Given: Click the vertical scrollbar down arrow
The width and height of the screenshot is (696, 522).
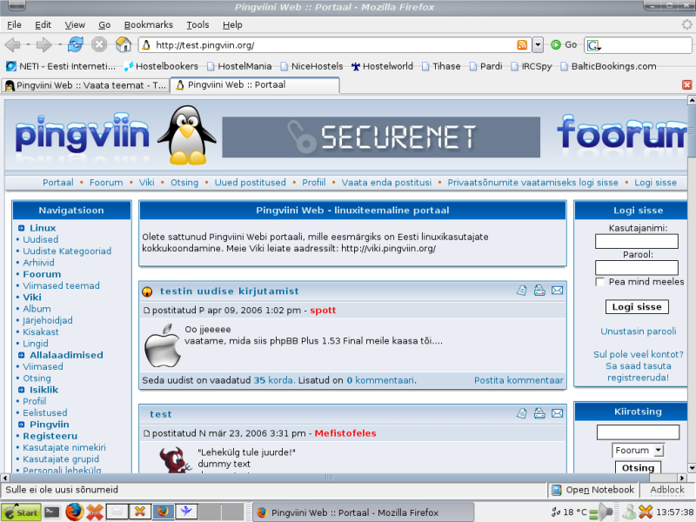Looking at the screenshot, I should pos(692,468).
